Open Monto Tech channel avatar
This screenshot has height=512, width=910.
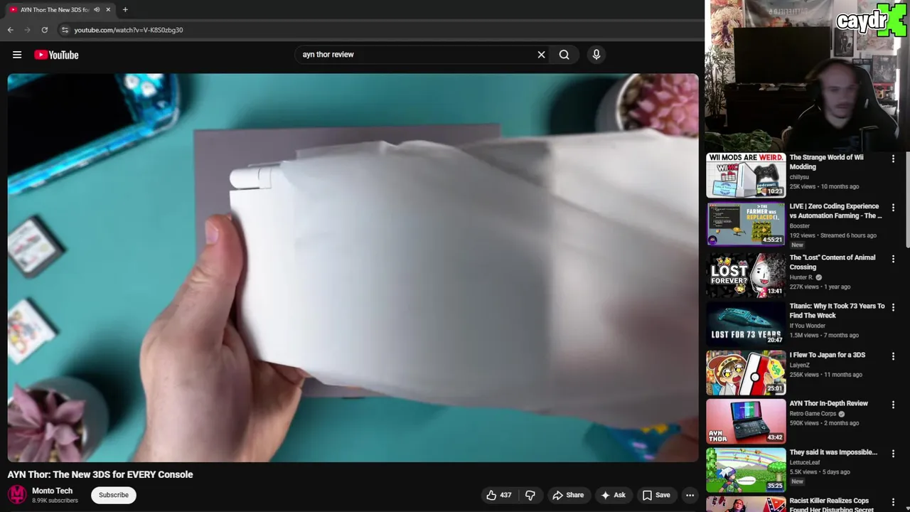click(x=17, y=495)
